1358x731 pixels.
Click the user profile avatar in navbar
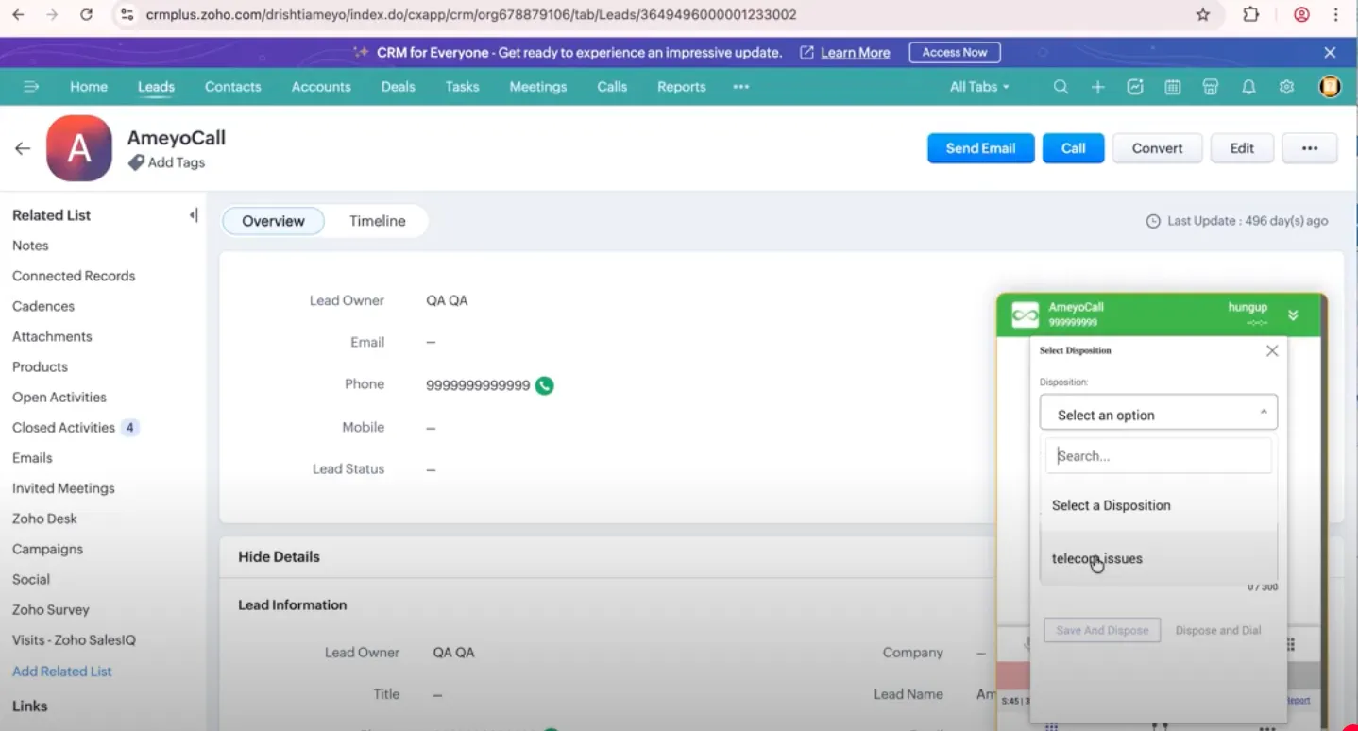pos(1330,87)
